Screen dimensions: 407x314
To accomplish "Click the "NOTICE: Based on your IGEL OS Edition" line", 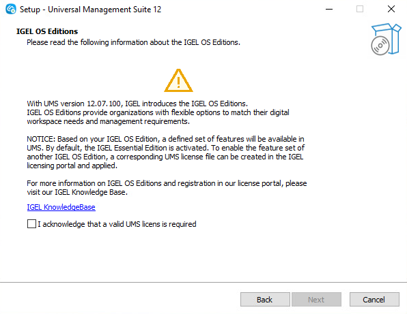I will pos(165,139).
